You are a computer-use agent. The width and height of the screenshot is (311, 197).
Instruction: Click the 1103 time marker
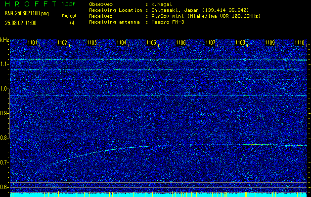(92, 43)
